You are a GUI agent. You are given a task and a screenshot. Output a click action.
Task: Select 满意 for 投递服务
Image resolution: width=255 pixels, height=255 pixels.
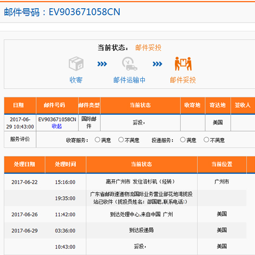pos(183,140)
